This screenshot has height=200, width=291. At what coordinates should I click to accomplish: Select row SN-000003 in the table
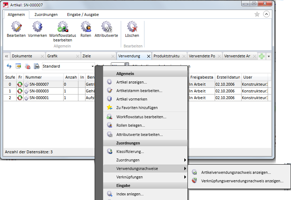pos(39,91)
